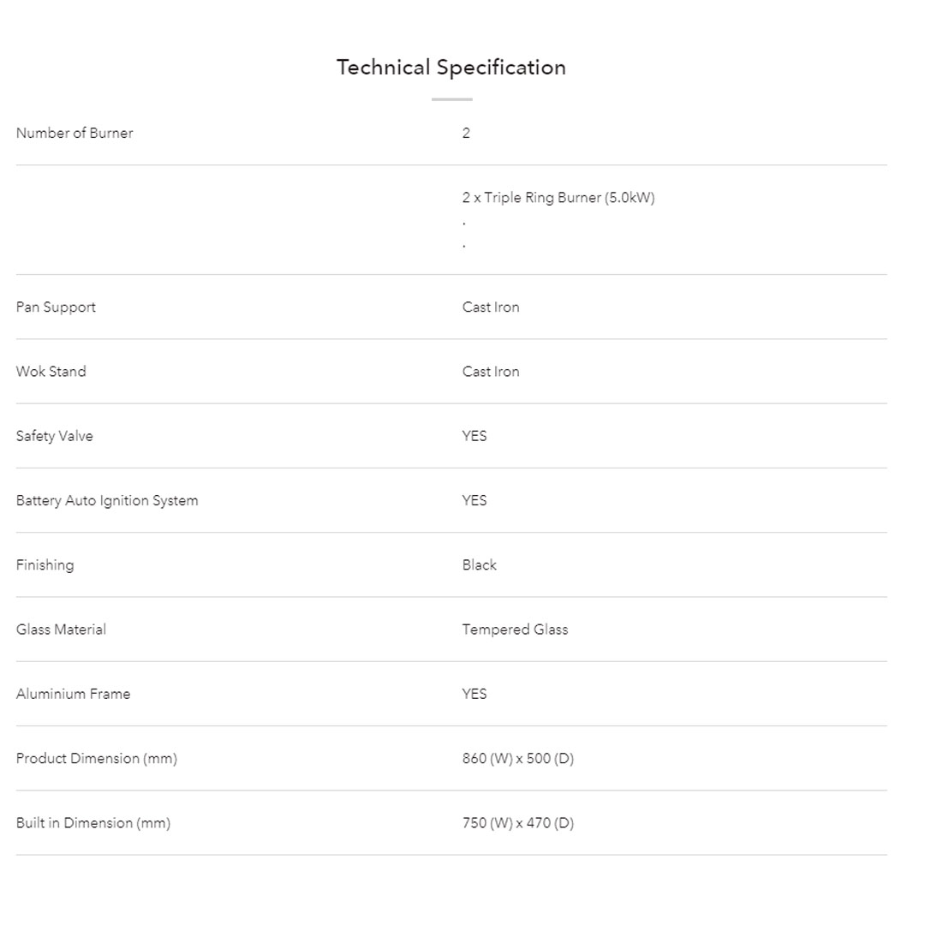Select the Tempered Glass value
This screenshot has width=925, height=925.
point(515,630)
